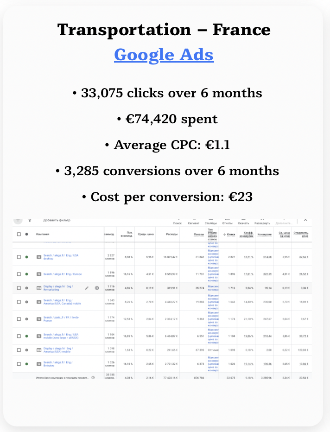Screen dimensions: 330x432
Task: Sort by the Клики column header
Action: (x=228, y=235)
